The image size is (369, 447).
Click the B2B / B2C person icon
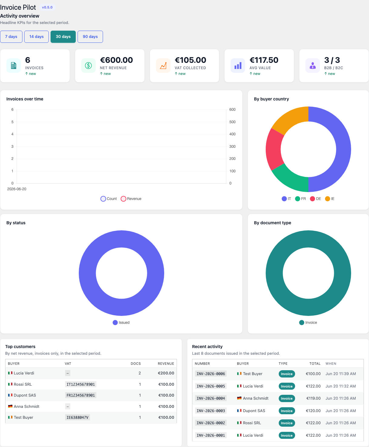(x=313, y=66)
